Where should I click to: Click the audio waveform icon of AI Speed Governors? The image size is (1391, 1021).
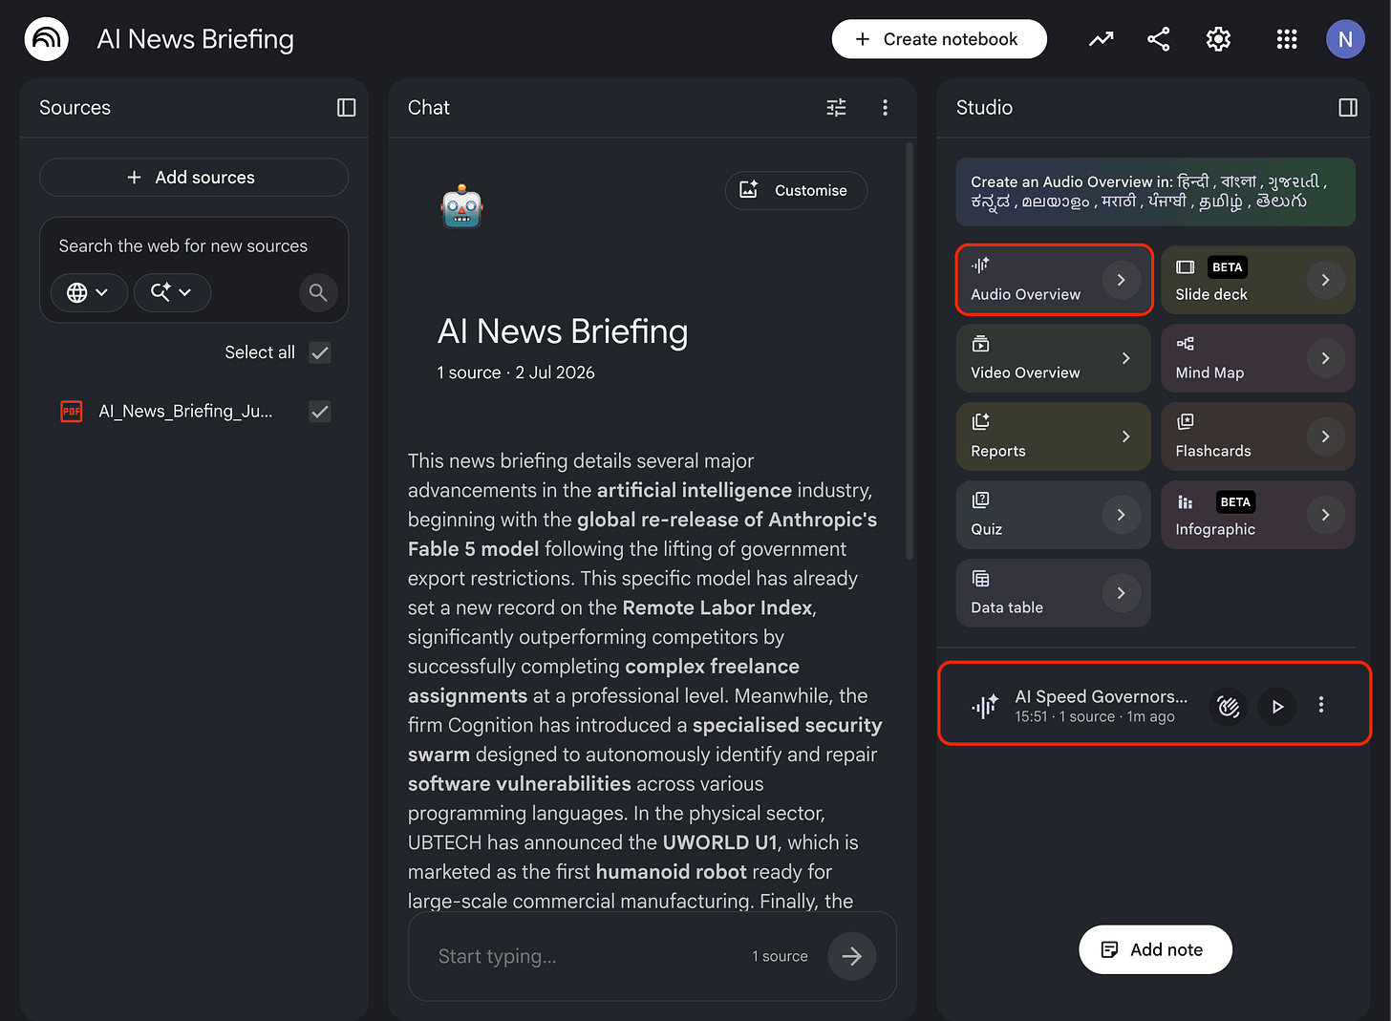coord(985,706)
